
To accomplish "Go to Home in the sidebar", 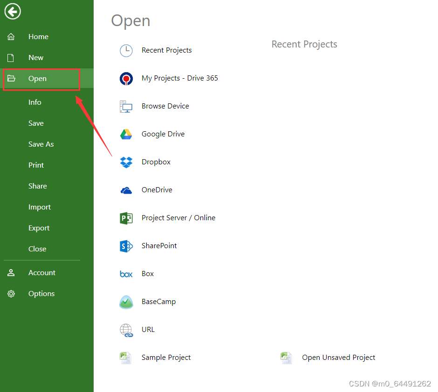I will [x=39, y=37].
